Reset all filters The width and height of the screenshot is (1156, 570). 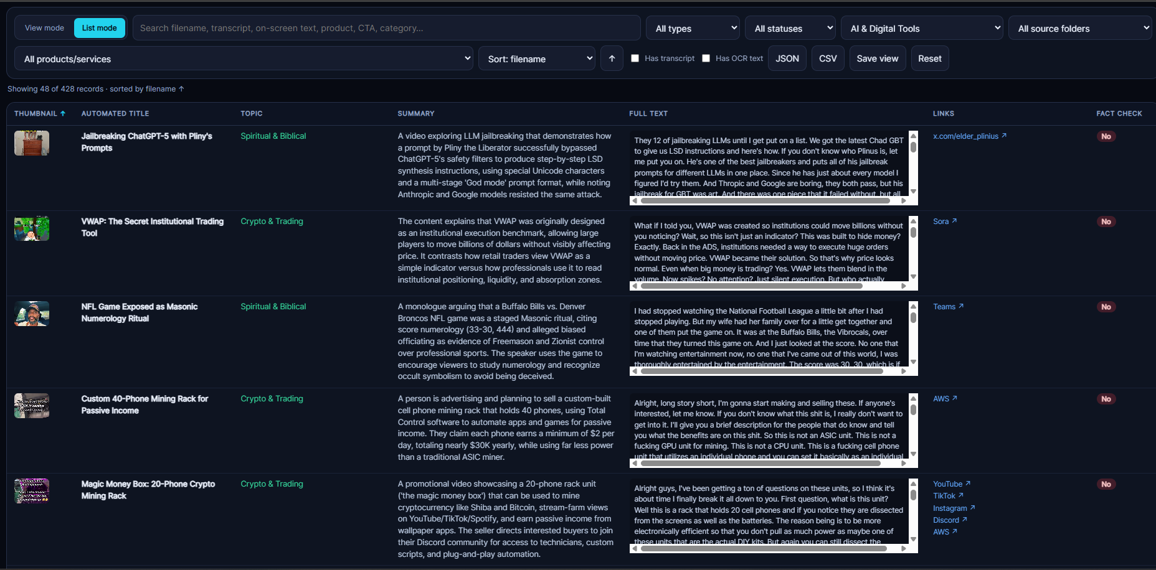[930, 58]
